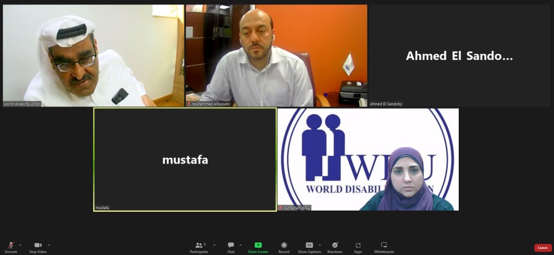Start Share Screen
The height and width of the screenshot is (255, 554).
click(x=258, y=247)
